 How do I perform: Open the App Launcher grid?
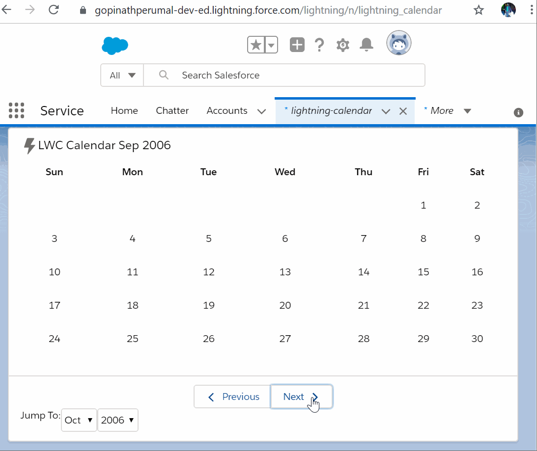click(16, 110)
